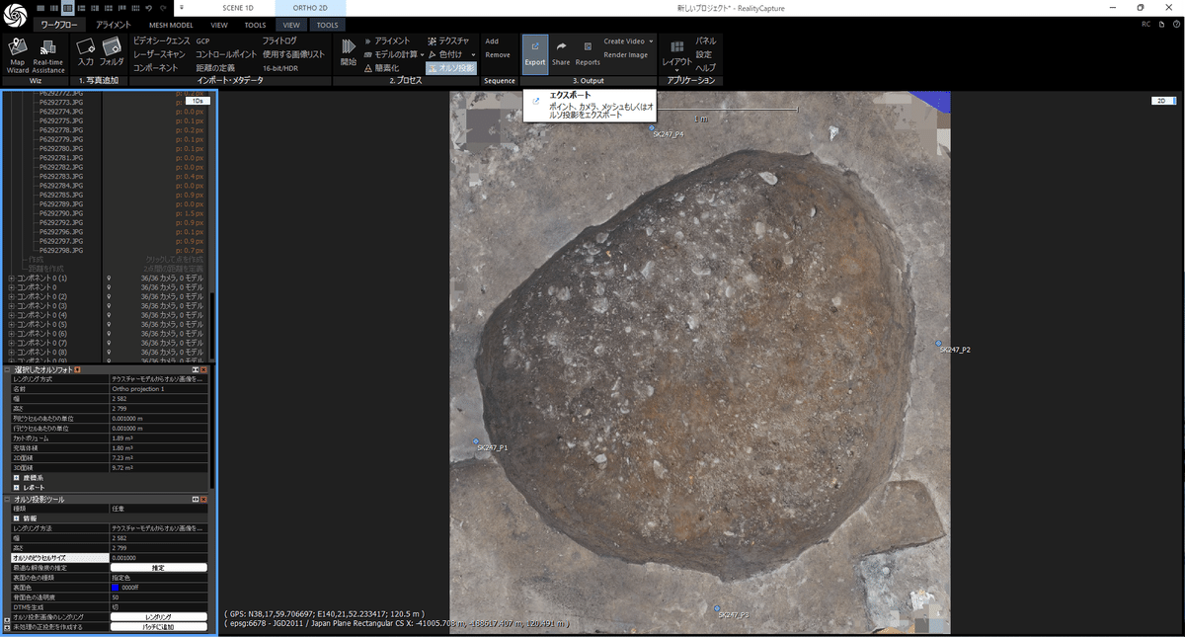The height and width of the screenshot is (637, 1185).
Task: Click the orange arrow icon beside 選択したオルソフォト
Action: [77, 369]
